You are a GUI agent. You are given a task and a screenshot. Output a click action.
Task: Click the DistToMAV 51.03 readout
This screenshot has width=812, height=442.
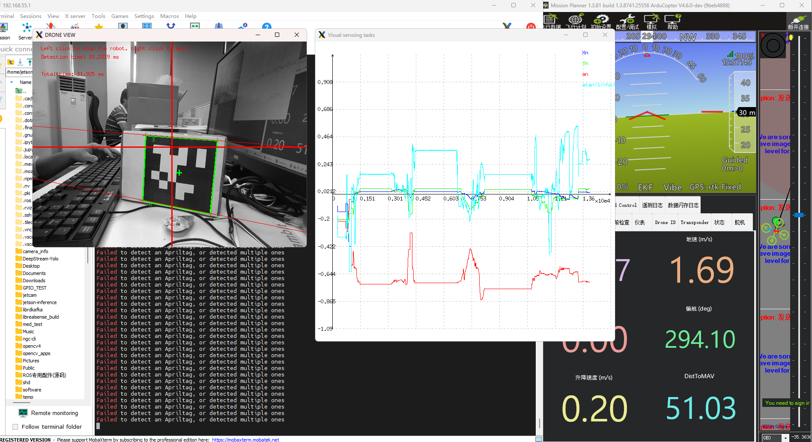pyautogui.click(x=701, y=408)
